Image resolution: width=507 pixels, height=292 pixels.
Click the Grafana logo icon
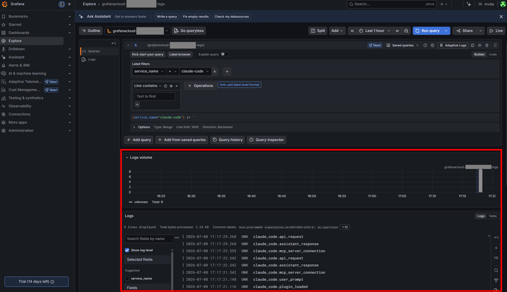[x=5, y=4]
